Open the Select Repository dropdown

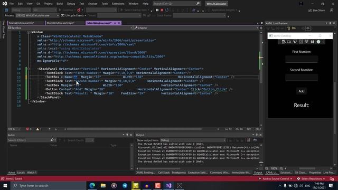pos(311,179)
